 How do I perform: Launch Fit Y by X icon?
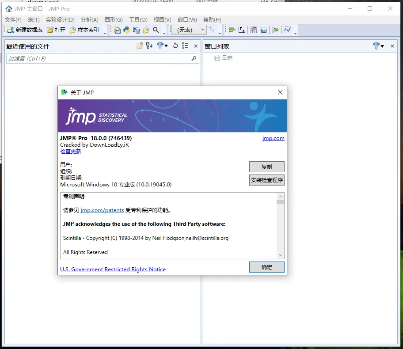(x=242, y=30)
